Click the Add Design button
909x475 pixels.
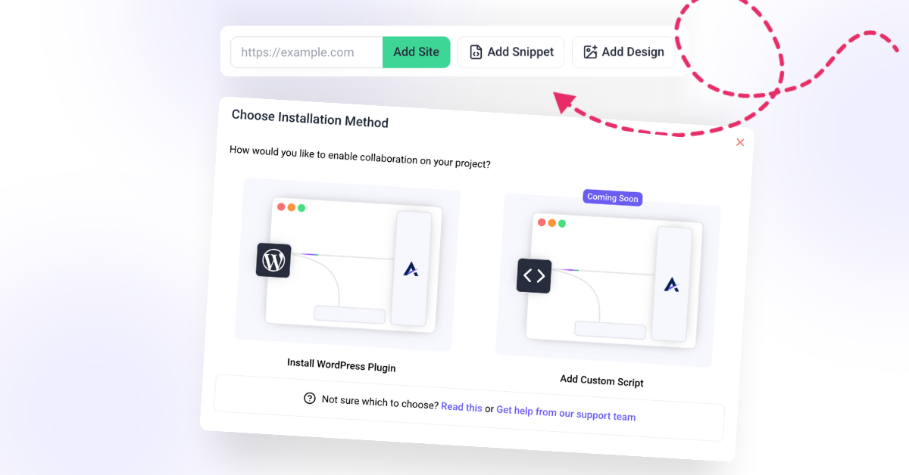pos(623,52)
